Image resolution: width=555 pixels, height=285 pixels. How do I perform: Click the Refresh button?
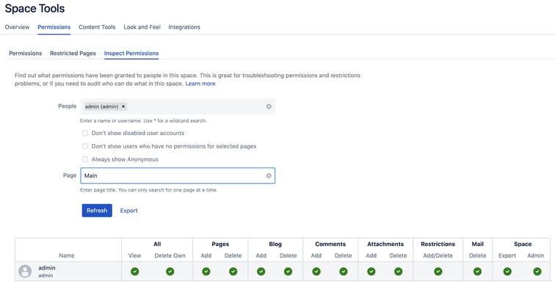pos(97,210)
